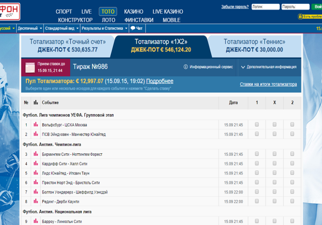Image resolution: width=322 pixels, height=225 pixels.
Task: Click the Фонбет logo
Action: pyautogui.click(x=10, y=12)
